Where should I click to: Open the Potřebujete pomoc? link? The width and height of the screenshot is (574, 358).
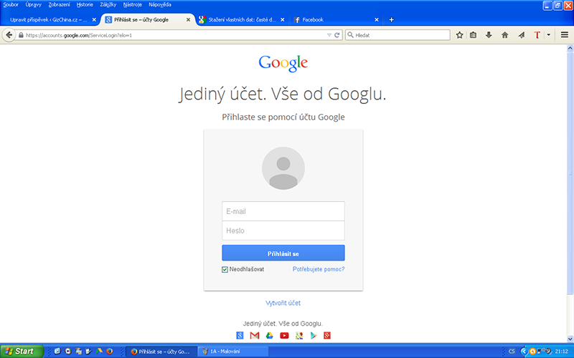tap(319, 269)
